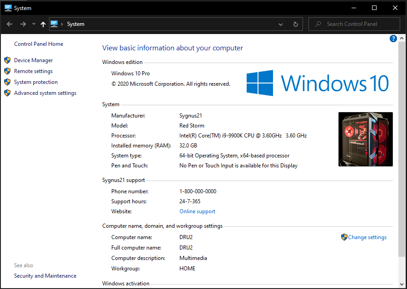Select the Red Storm model value
The width and height of the screenshot is (407, 289).
pos(192,126)
